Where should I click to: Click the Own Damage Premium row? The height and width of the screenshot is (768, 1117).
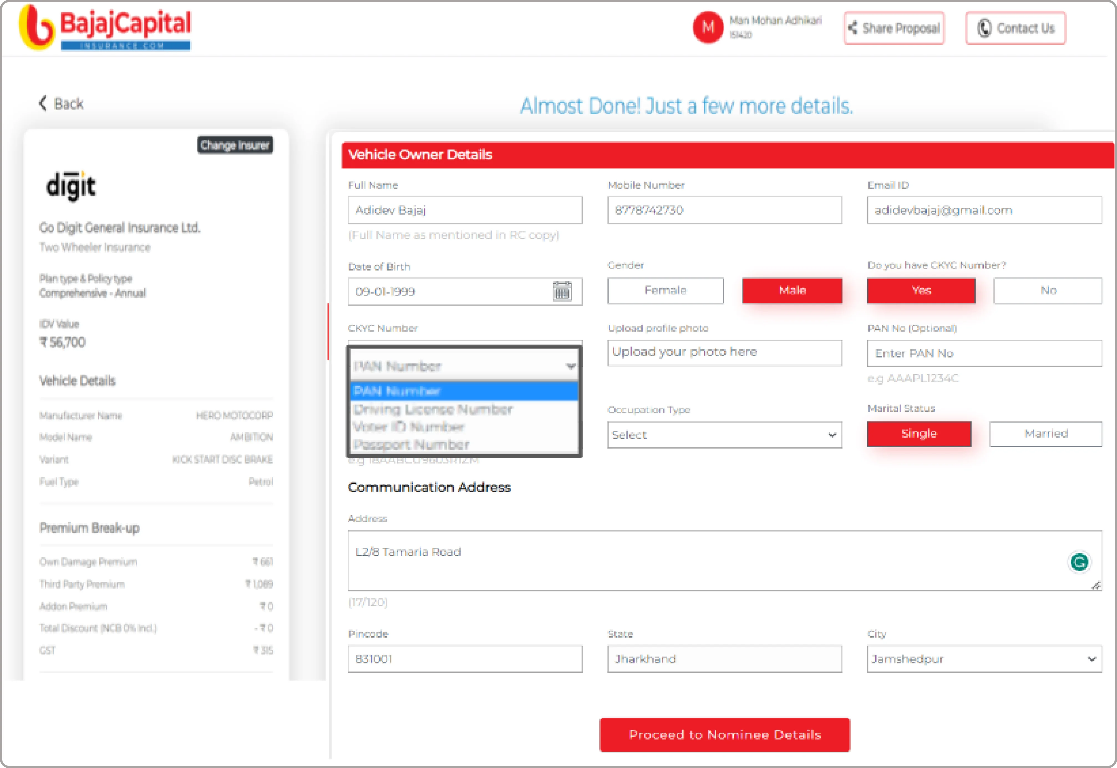pos(156,562)
